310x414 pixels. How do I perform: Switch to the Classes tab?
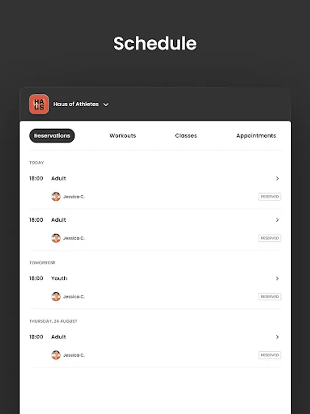pyautogui.click(x=186, y=136)
